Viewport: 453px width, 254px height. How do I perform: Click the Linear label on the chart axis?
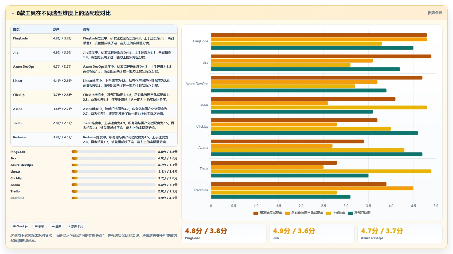203,105
